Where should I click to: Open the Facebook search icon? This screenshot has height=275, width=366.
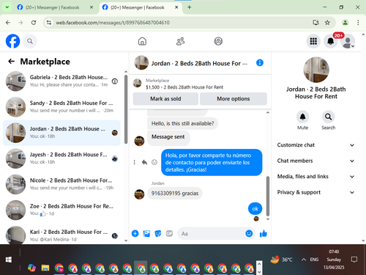(30, 41)
